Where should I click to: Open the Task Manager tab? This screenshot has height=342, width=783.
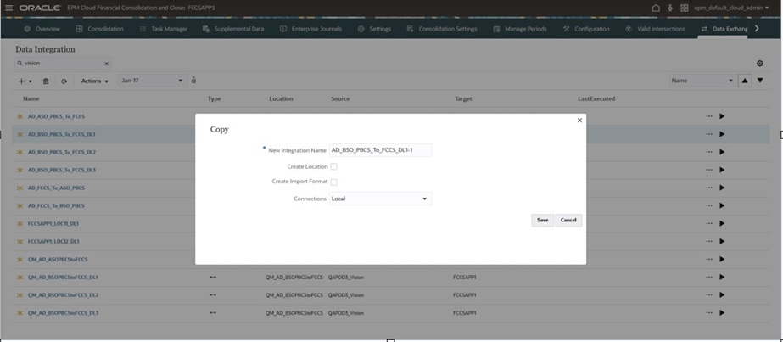tap(164, 29)
